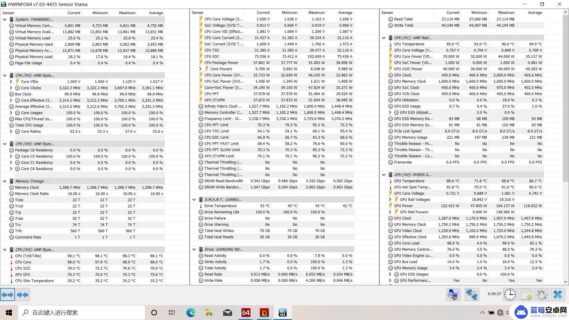Launch Microsoft Edge from taskbar
The image size is (569, 320).
191,313
